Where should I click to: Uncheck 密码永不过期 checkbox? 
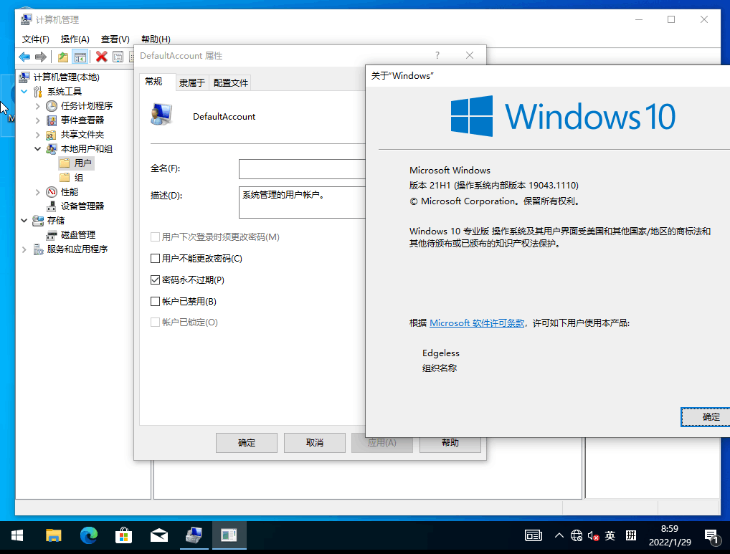tap(156, 280)
